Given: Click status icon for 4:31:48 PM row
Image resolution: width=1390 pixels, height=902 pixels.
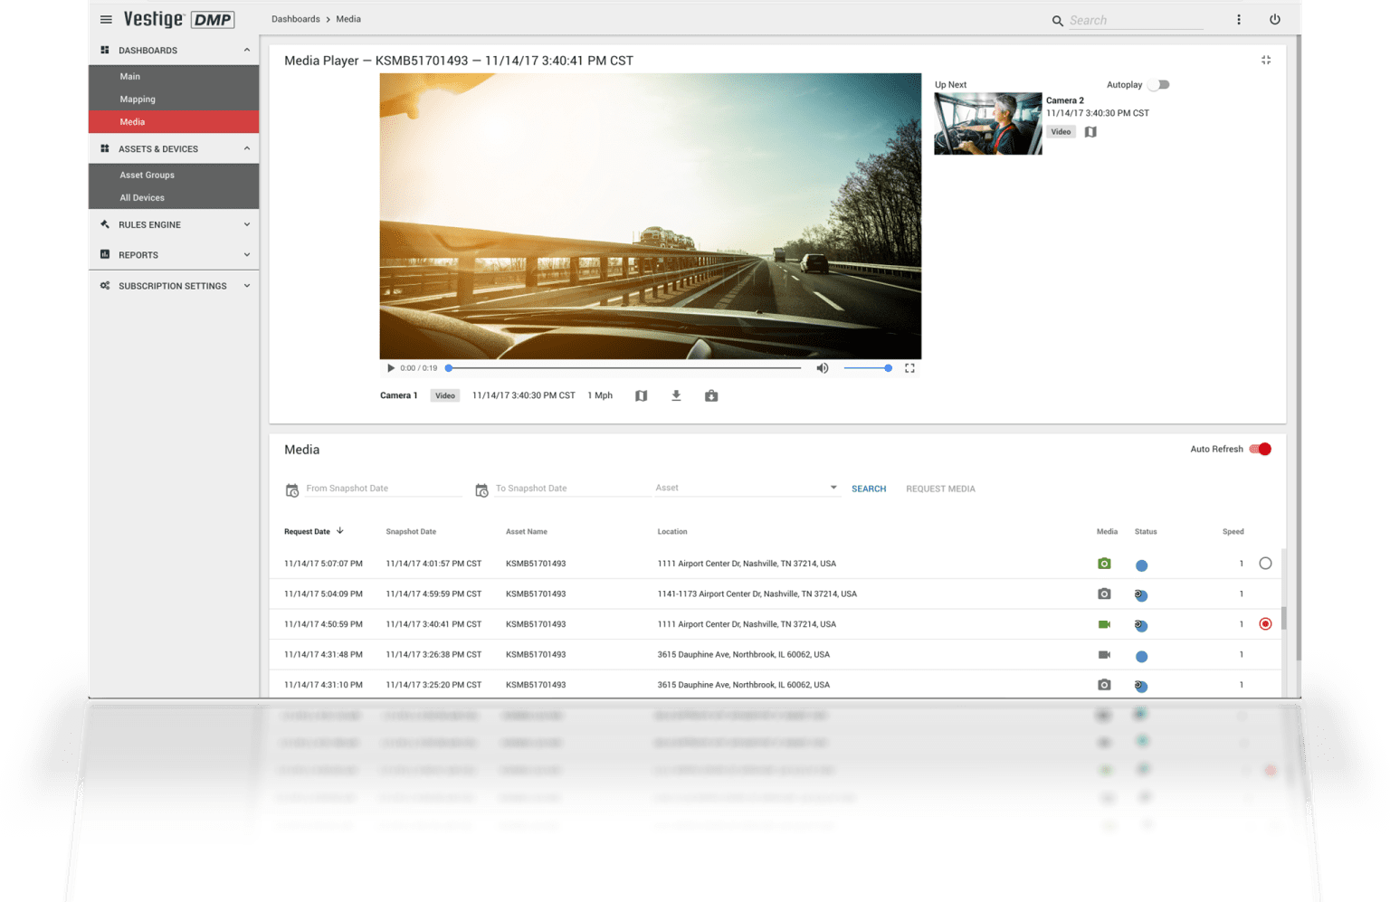Looking at the screenshot, I should point(1141,656).
